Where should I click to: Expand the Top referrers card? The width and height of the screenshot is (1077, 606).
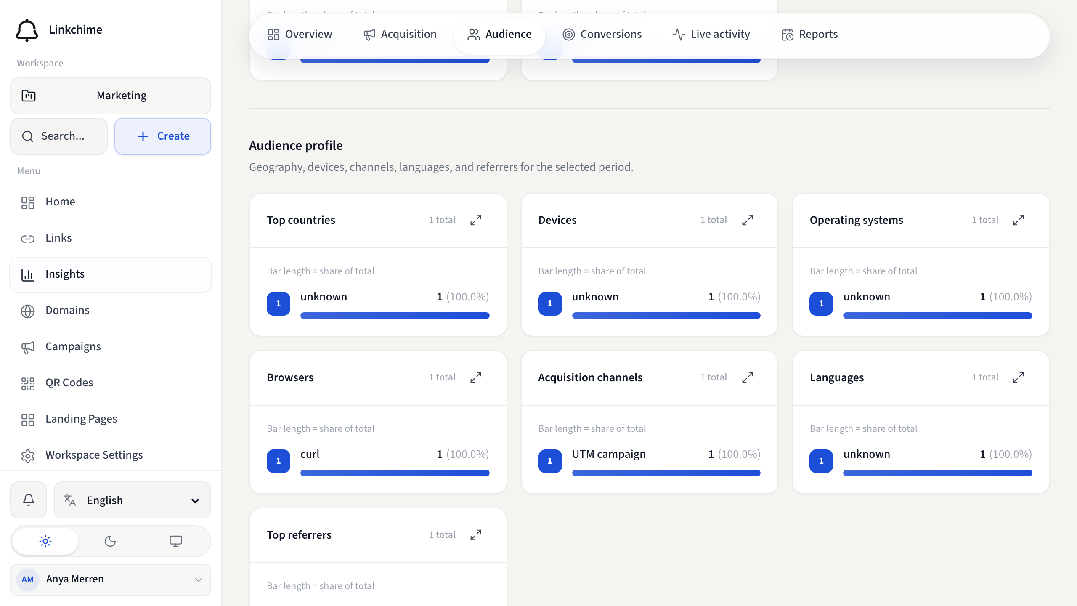[476, 535]
